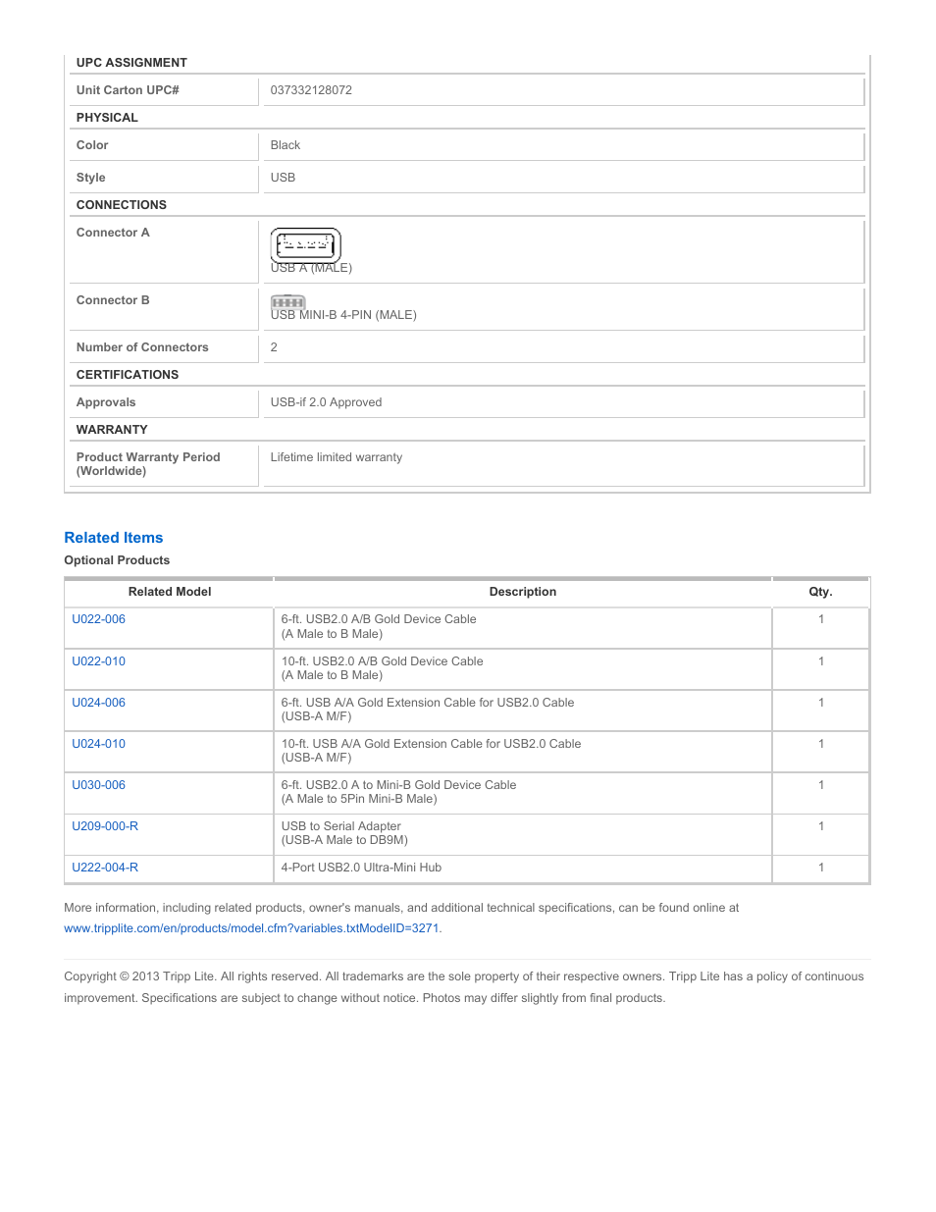Select the 6-ft. USB A/A Gold Extension Cable description
This screenshot has height=1212, width=936.
428,710
